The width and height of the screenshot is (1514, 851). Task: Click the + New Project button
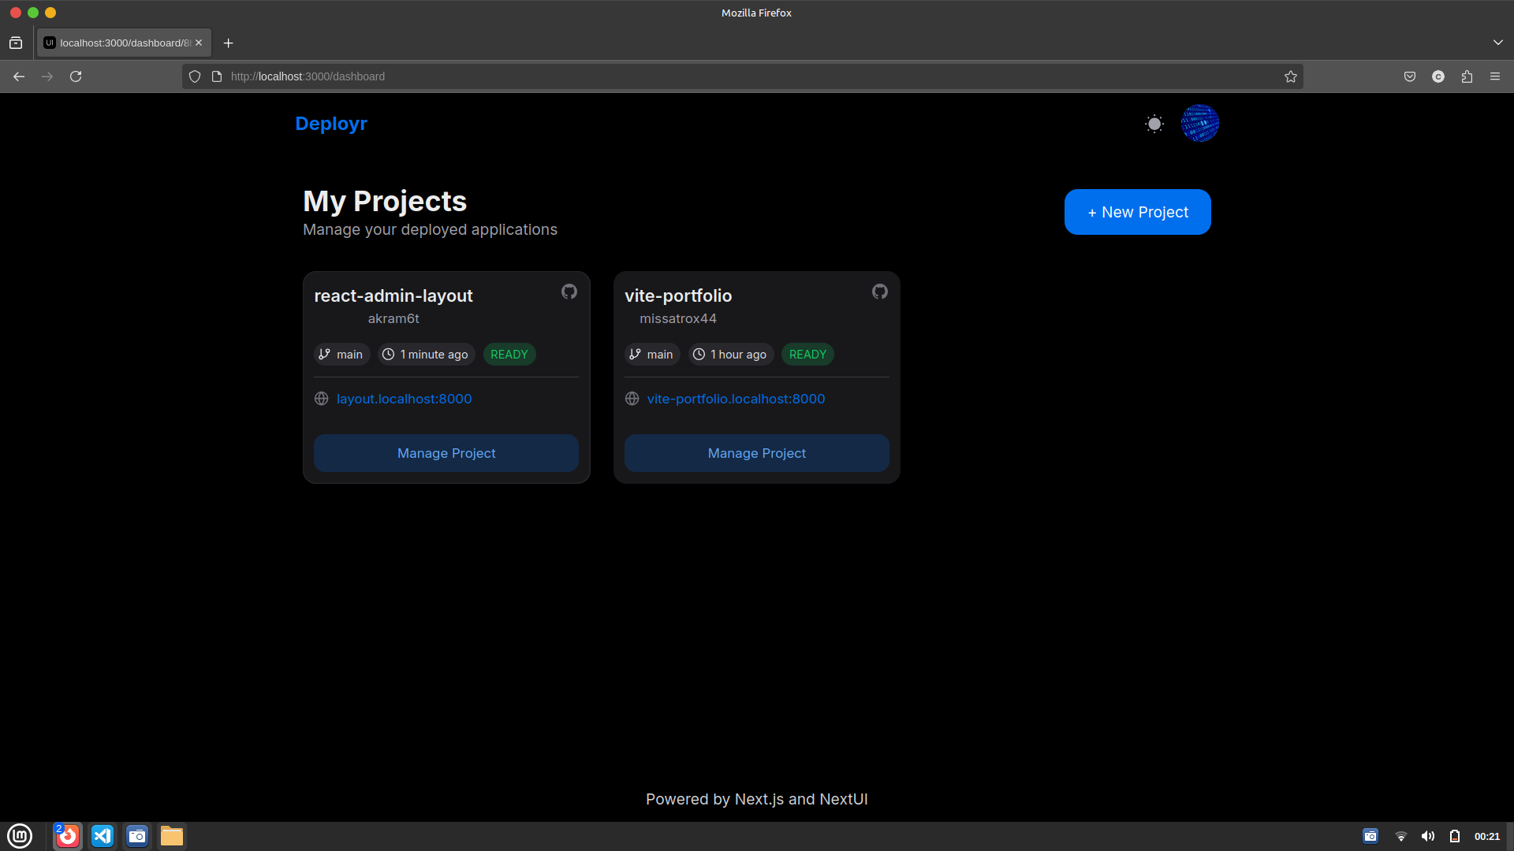[x=1137, y=212]
